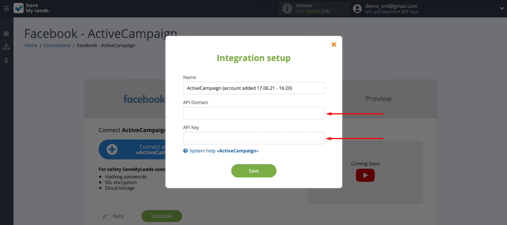507x225 pixels.
Task: Click the plus icon on Connect button
Action: tap(112, 150)
